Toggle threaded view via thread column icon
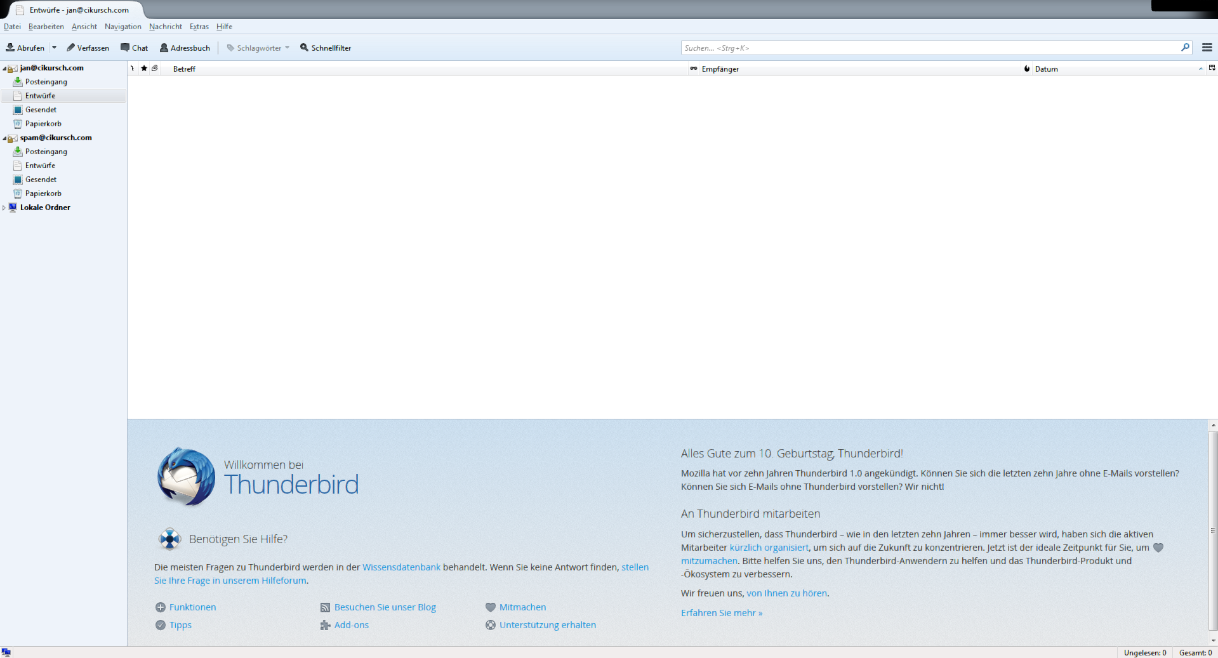 tap(133, 69)
